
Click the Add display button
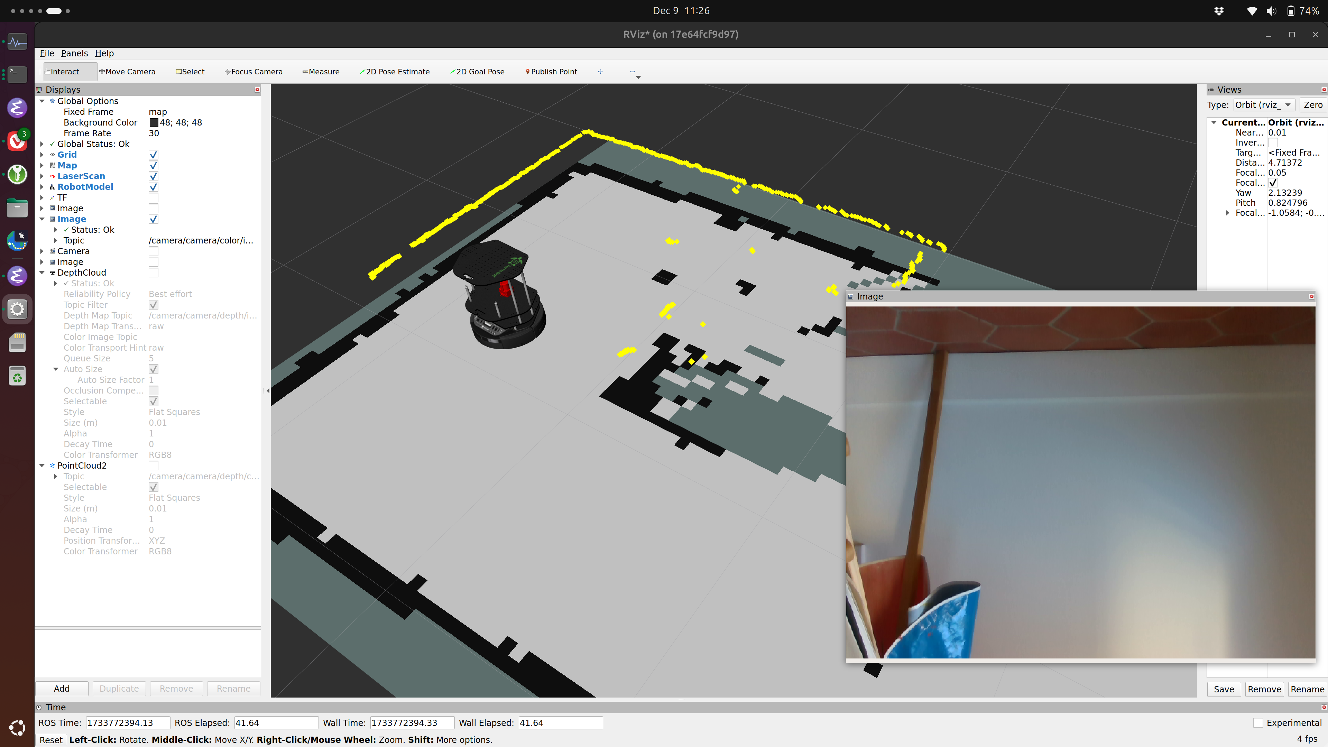61,688
